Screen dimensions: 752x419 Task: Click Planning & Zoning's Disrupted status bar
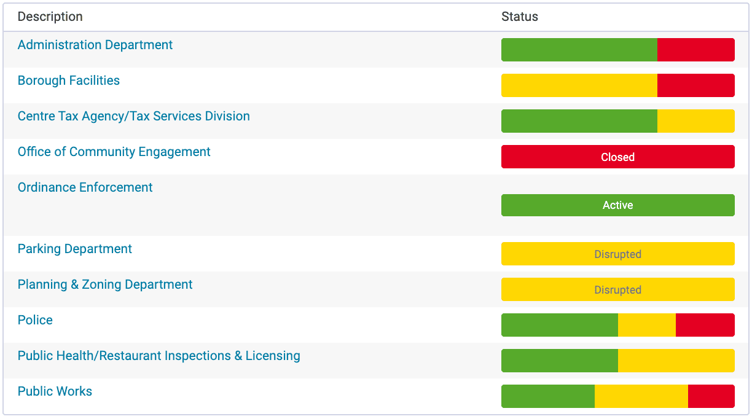(618, 289)
